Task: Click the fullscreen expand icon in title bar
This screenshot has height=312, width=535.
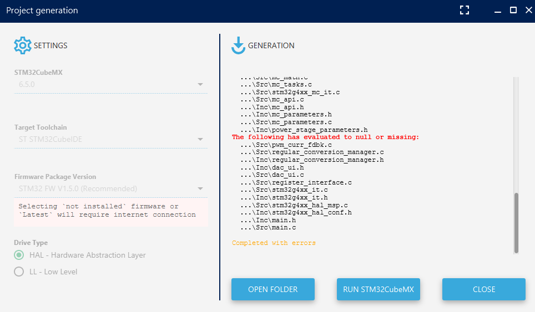Action: 465,10
